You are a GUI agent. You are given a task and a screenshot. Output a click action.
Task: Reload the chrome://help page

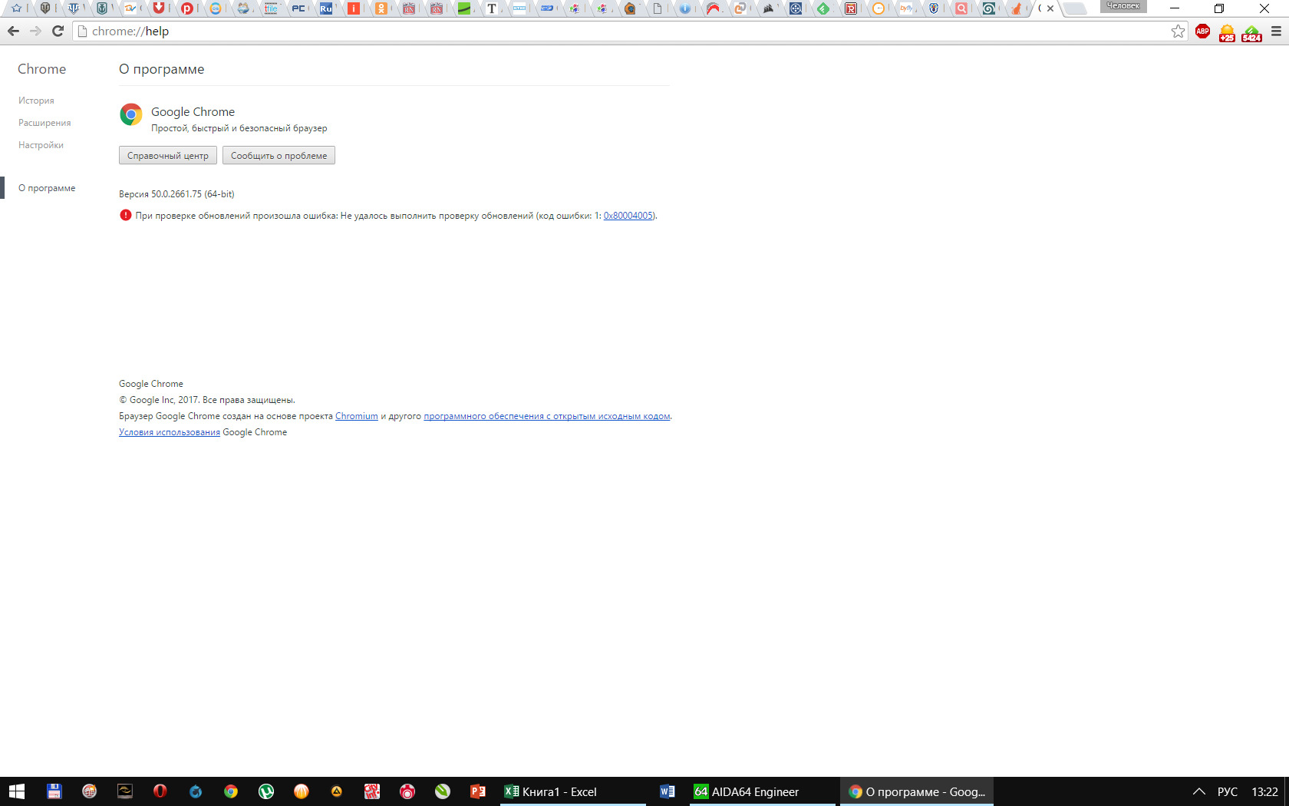pyautogui.click(x=58, y=31)
